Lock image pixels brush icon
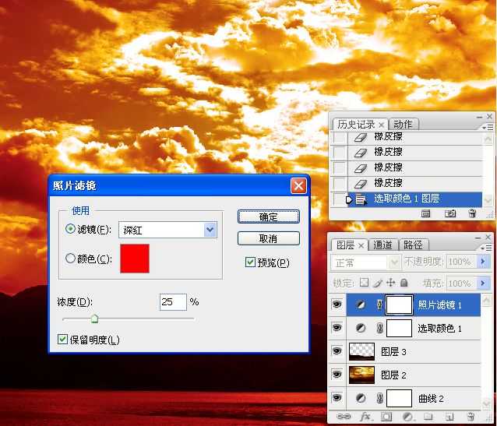Viewport: 497px width, 426px height. tap(378, 283)
